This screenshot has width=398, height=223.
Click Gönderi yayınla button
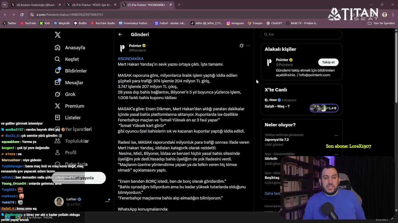tap(80, 178)
